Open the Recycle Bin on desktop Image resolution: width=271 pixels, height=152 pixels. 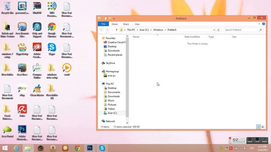(7, 8)
